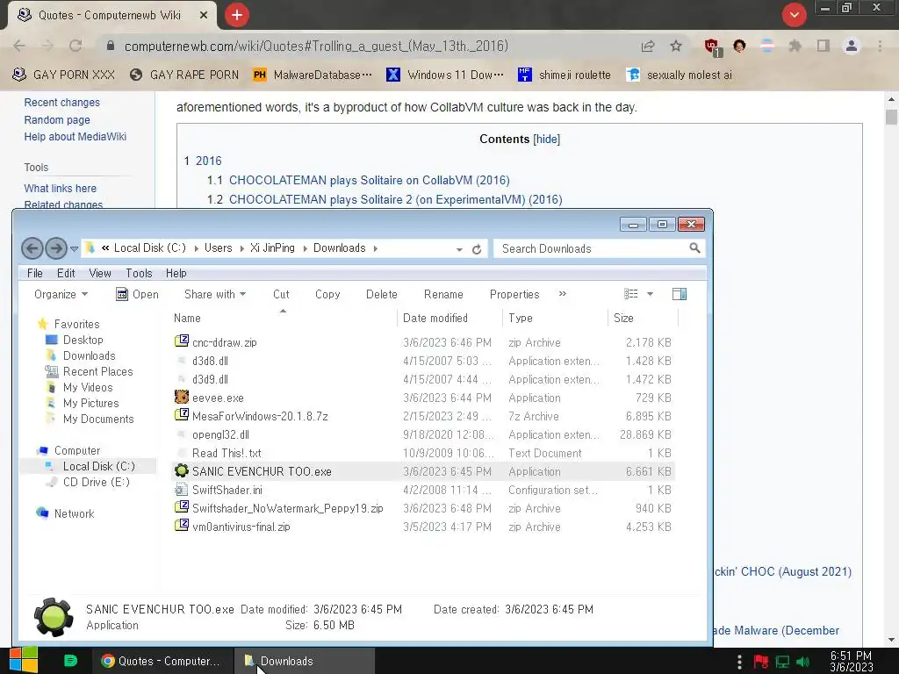Share this page via address bar icon

pyautogui.click(x=648, y=46)
